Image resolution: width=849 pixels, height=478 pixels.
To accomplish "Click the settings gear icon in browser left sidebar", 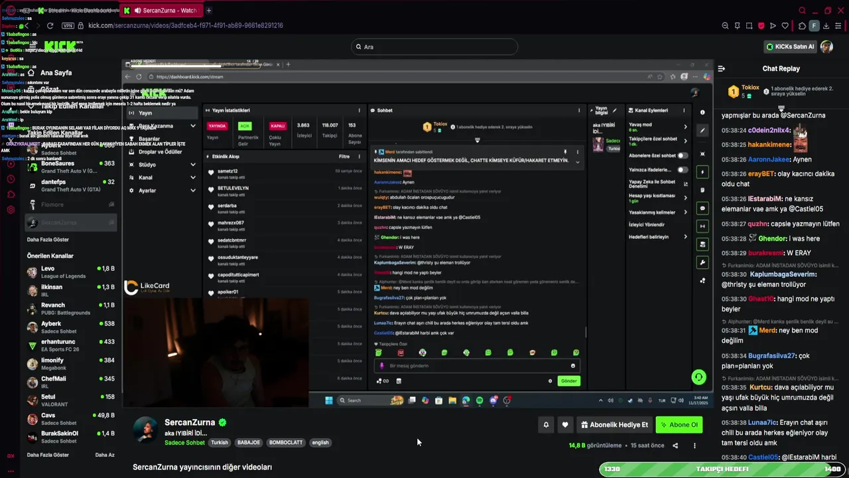I will point(11,210).
